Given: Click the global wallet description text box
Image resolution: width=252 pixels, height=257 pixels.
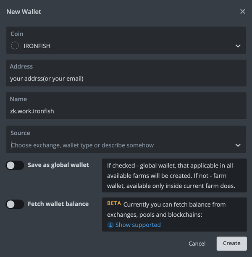Looking at the screenshot, I should pyautogui.click(x=174, y=176).
